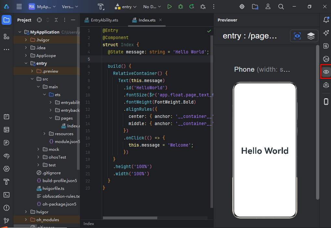Open the Search magnifier icon

(x=281, y=7)
